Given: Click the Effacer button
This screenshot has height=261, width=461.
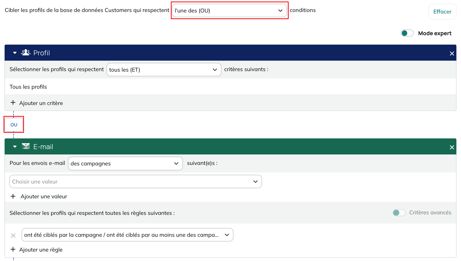Looking at the screenshot, I should tap(442, 11).
